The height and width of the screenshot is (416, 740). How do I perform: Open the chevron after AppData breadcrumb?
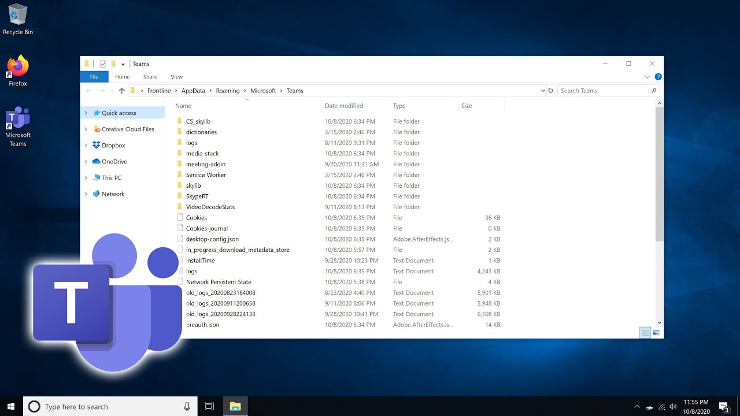(210, 91)
